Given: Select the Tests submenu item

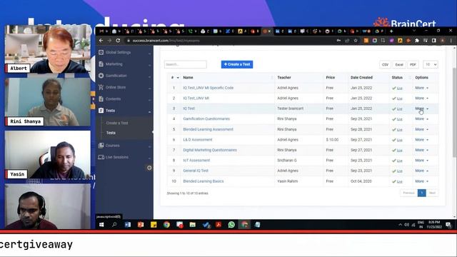Looking at the screenshot, I should [x=111, y=133].
